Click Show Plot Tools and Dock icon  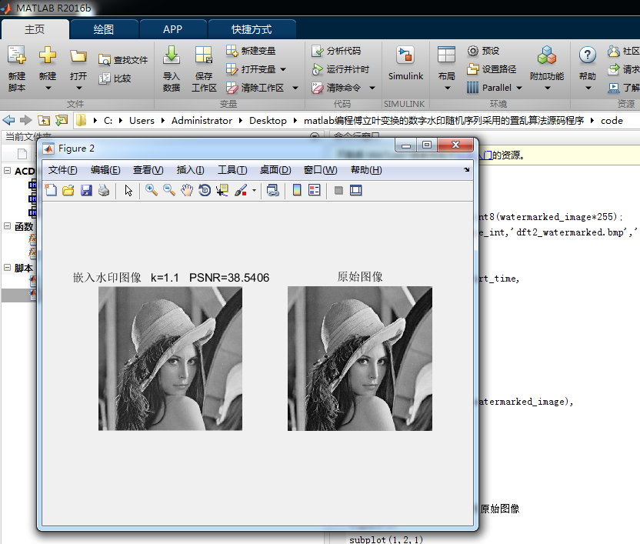pyautogui.click(x=356, y=190)
